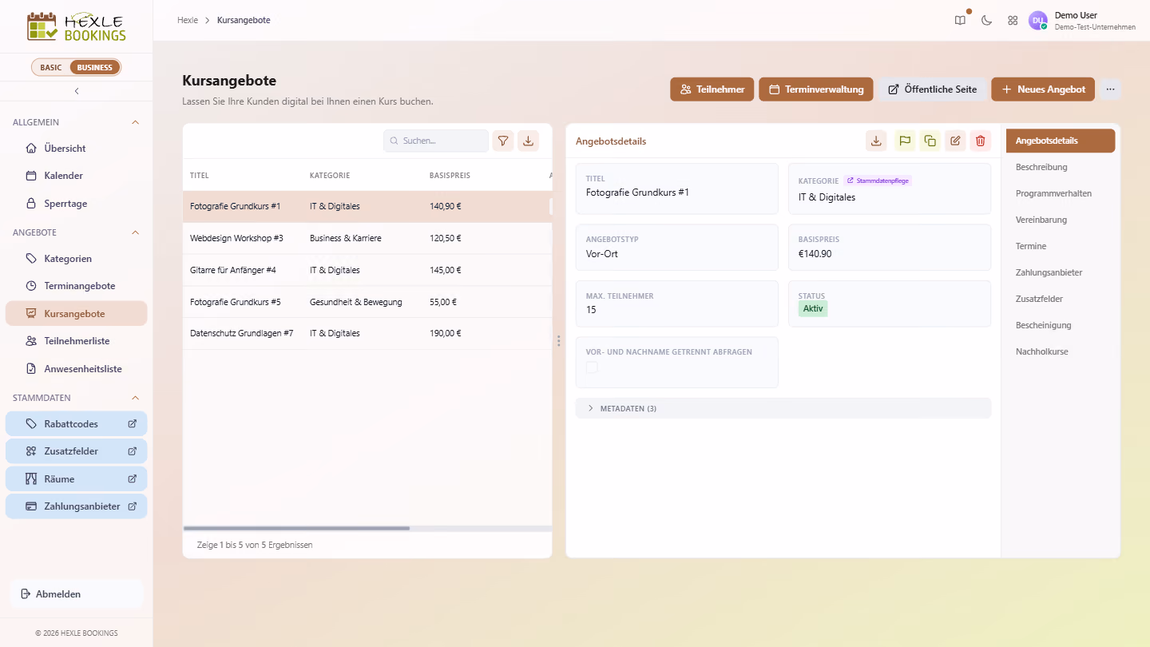Collapse the Stammdaten sidebar group
1150x647 pixels.
(135, 398)
